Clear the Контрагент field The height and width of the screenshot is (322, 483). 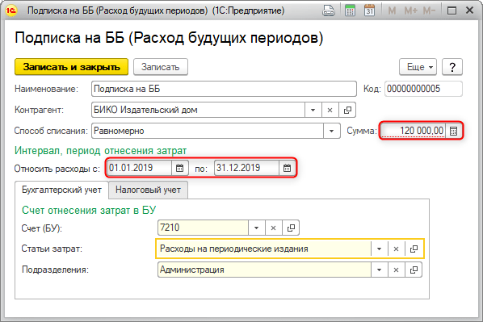(x=330, y=110)
